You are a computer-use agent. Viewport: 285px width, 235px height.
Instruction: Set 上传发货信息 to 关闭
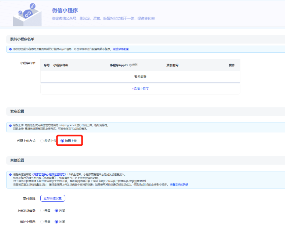56,210
